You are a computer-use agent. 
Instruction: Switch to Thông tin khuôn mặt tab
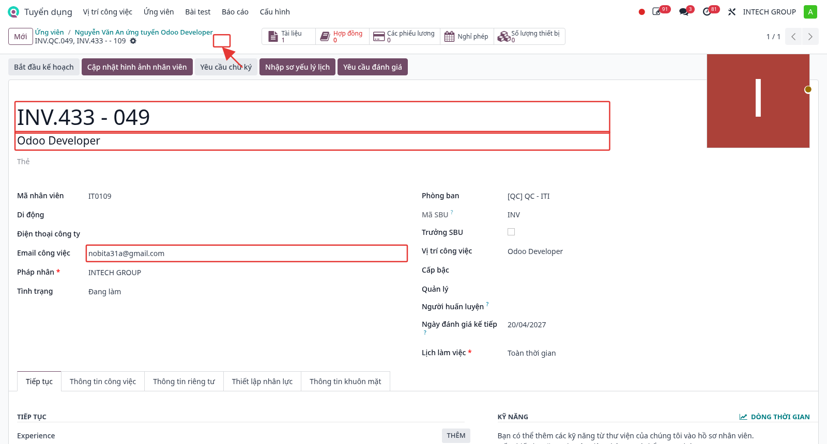point(345,382)
